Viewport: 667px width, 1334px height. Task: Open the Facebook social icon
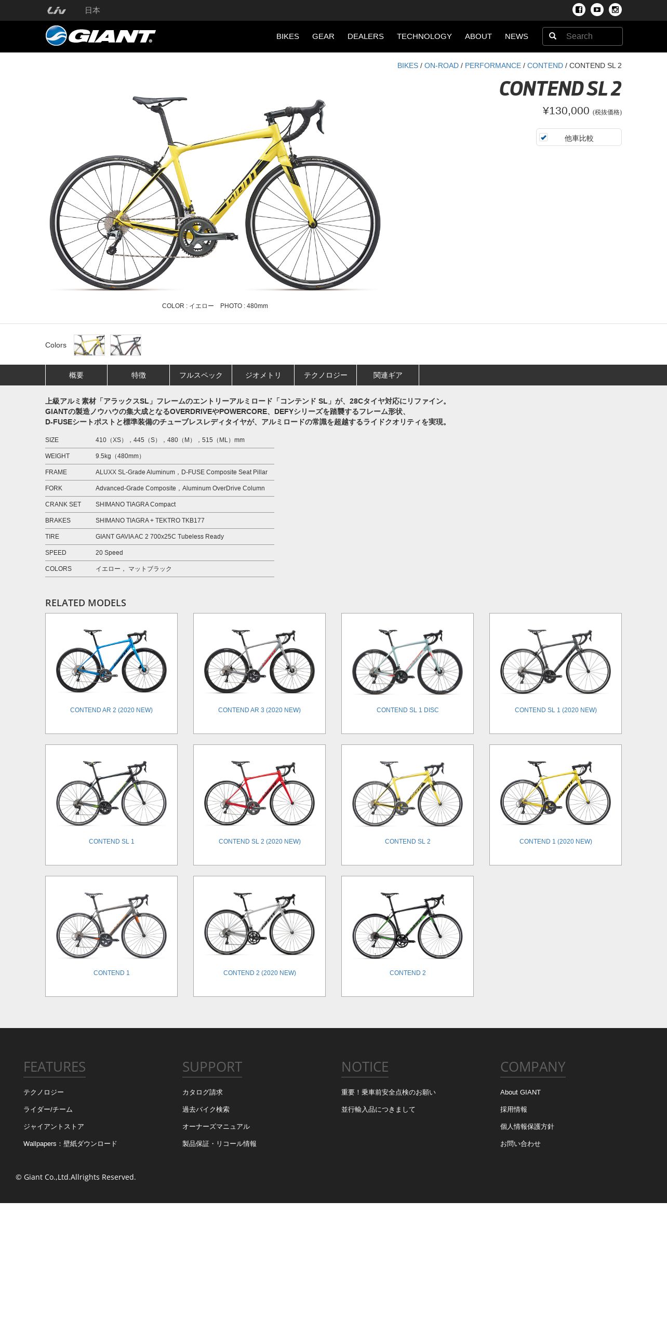579,10
